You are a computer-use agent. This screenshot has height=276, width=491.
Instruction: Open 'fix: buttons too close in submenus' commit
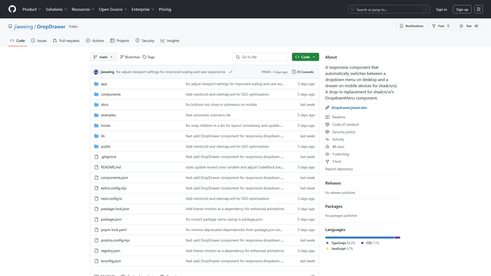tap(221, 105)
